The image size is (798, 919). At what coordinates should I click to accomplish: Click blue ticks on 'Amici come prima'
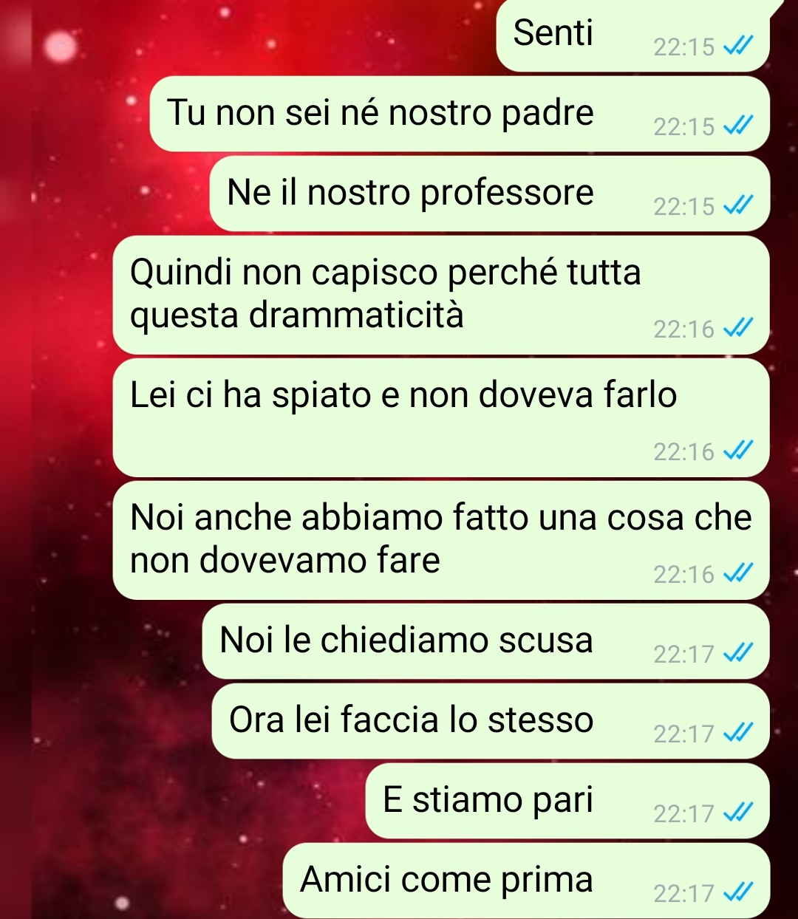tap(737, 892)
